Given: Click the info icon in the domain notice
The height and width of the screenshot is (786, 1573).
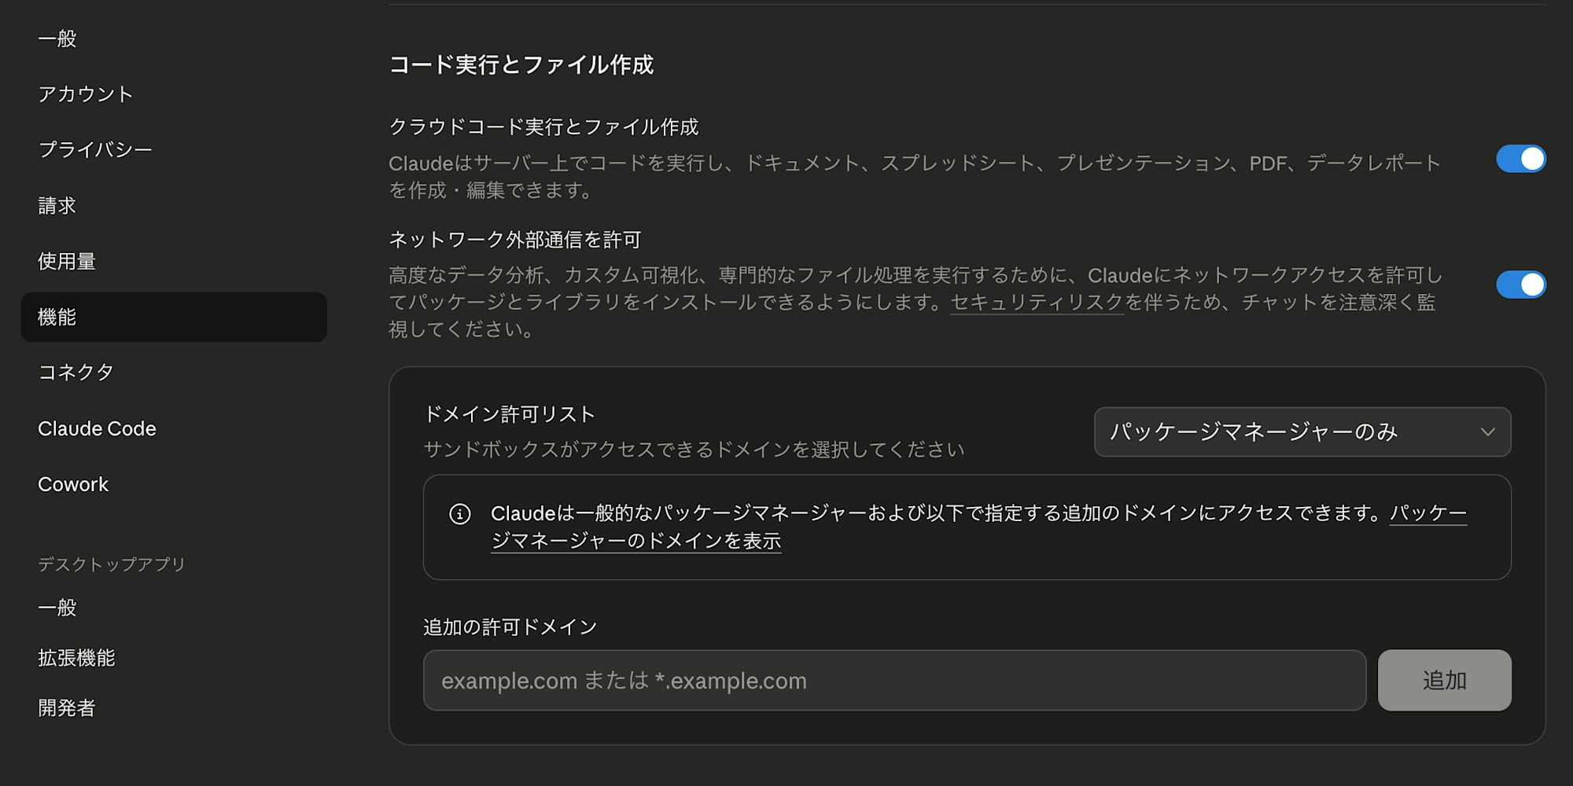Looking at the screenshot, I should point(460,514).
